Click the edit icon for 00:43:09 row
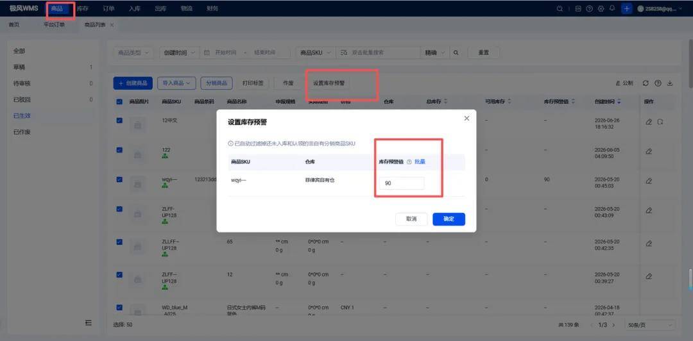This screenshot has height=341, width=693. click(x=649, y=211)
